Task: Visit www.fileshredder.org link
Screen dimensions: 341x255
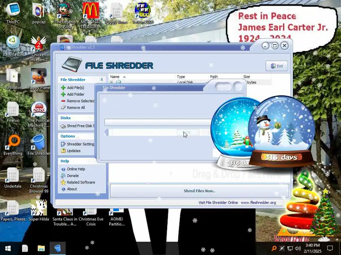Action: (258, 203)
